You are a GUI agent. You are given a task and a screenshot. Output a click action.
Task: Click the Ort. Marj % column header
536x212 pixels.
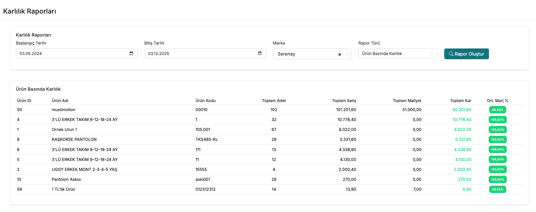point(497,101)
